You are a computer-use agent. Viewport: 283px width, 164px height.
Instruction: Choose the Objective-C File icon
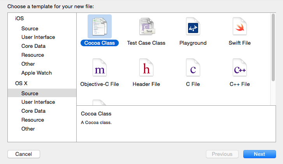pos(100,68)
